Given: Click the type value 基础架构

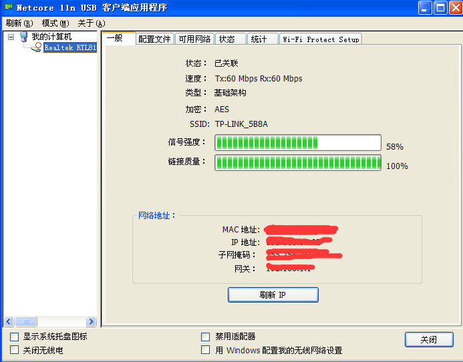Looking at the screenshot, I should (230, 93).
